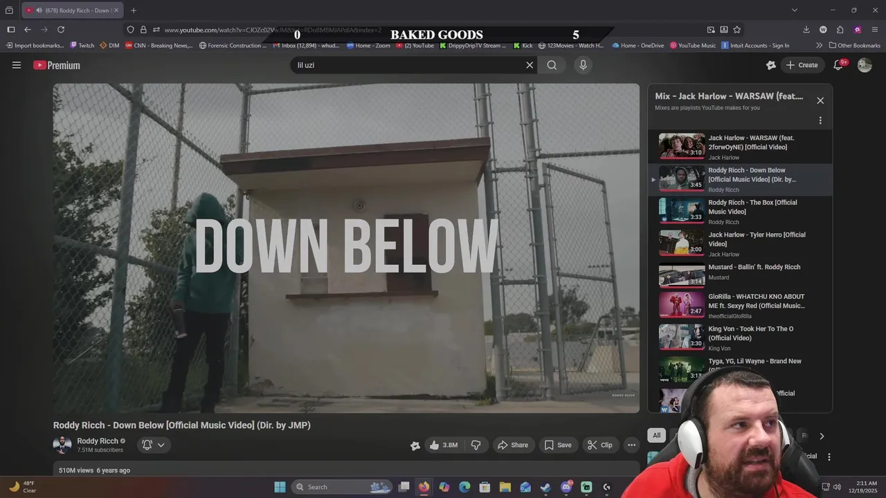Start voice search with the microphone
Viewport: 886px width, 498px height.
point(583,65)
